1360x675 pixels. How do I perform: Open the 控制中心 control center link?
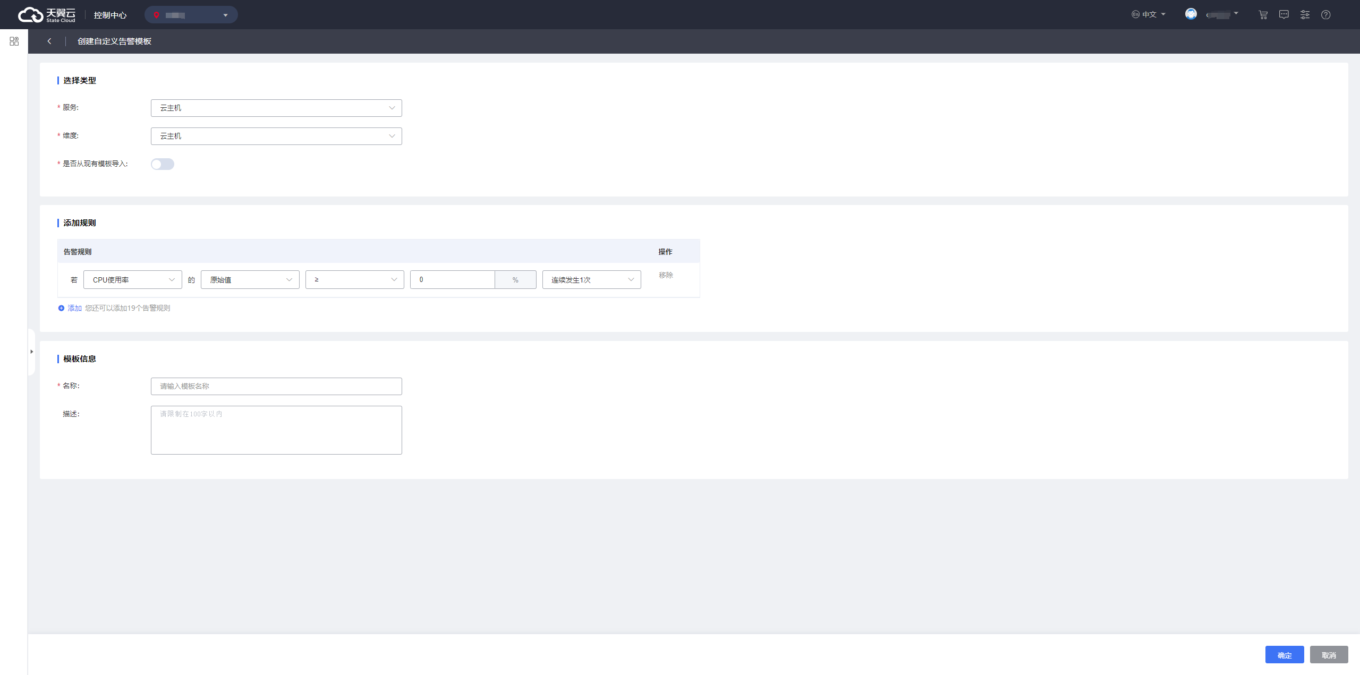(x=110, y=15)
